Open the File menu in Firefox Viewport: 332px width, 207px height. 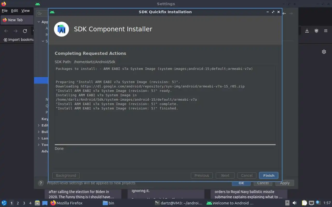(5, 11)
